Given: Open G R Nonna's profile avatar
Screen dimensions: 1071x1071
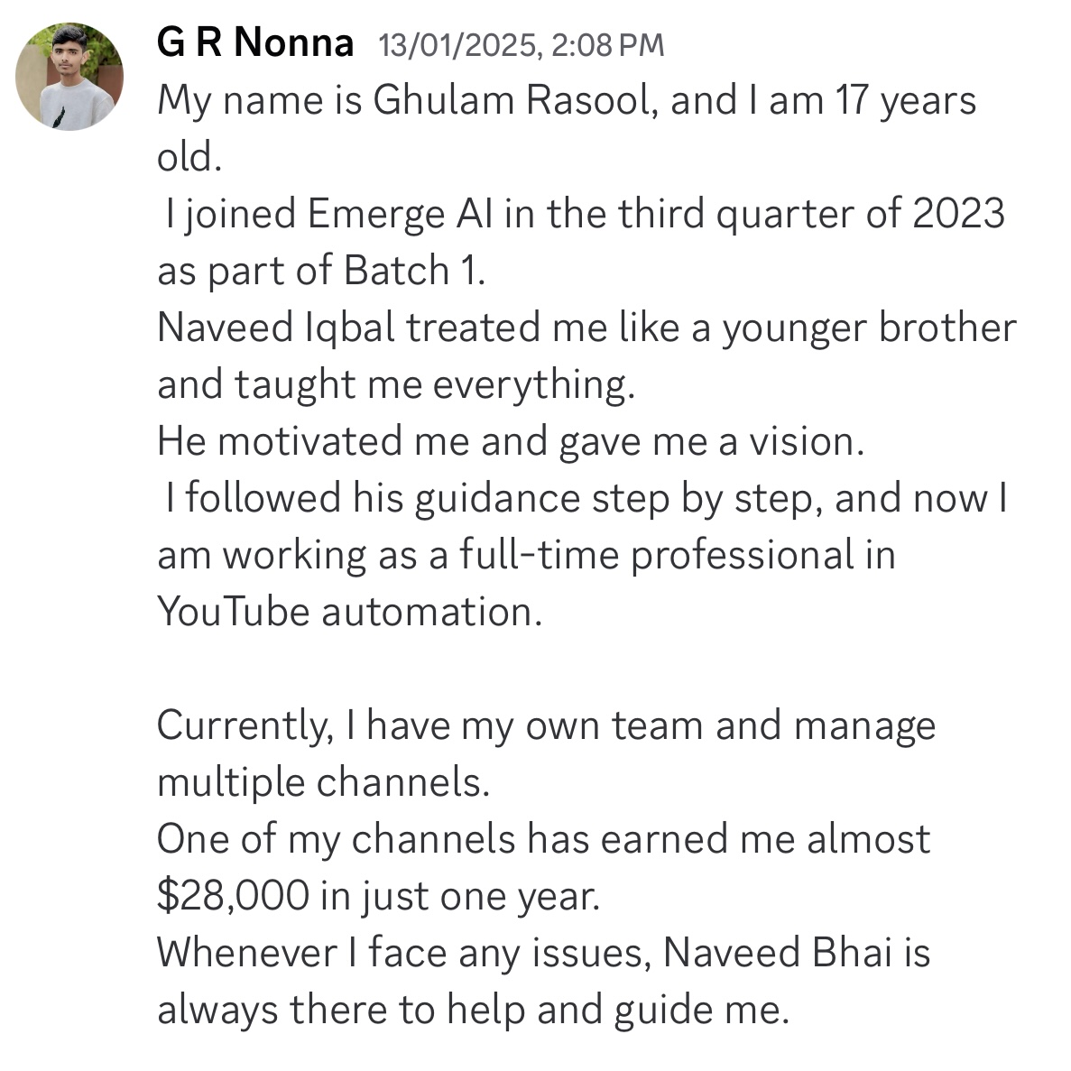Looking at the screenshot, I should (69, 77).
